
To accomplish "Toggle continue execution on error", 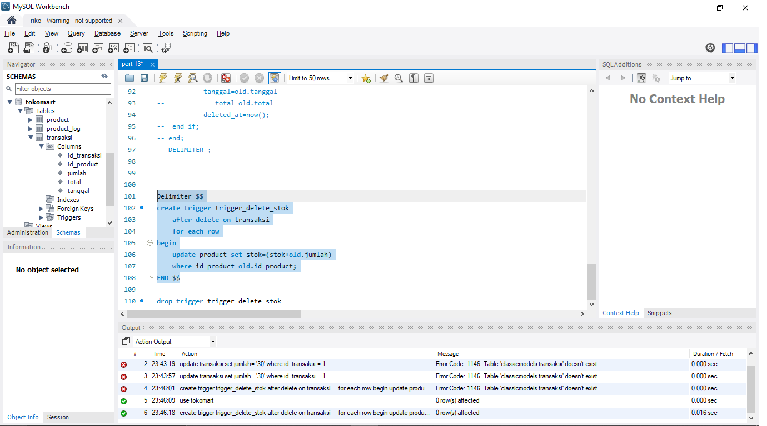I will click(x=226, y=78).
